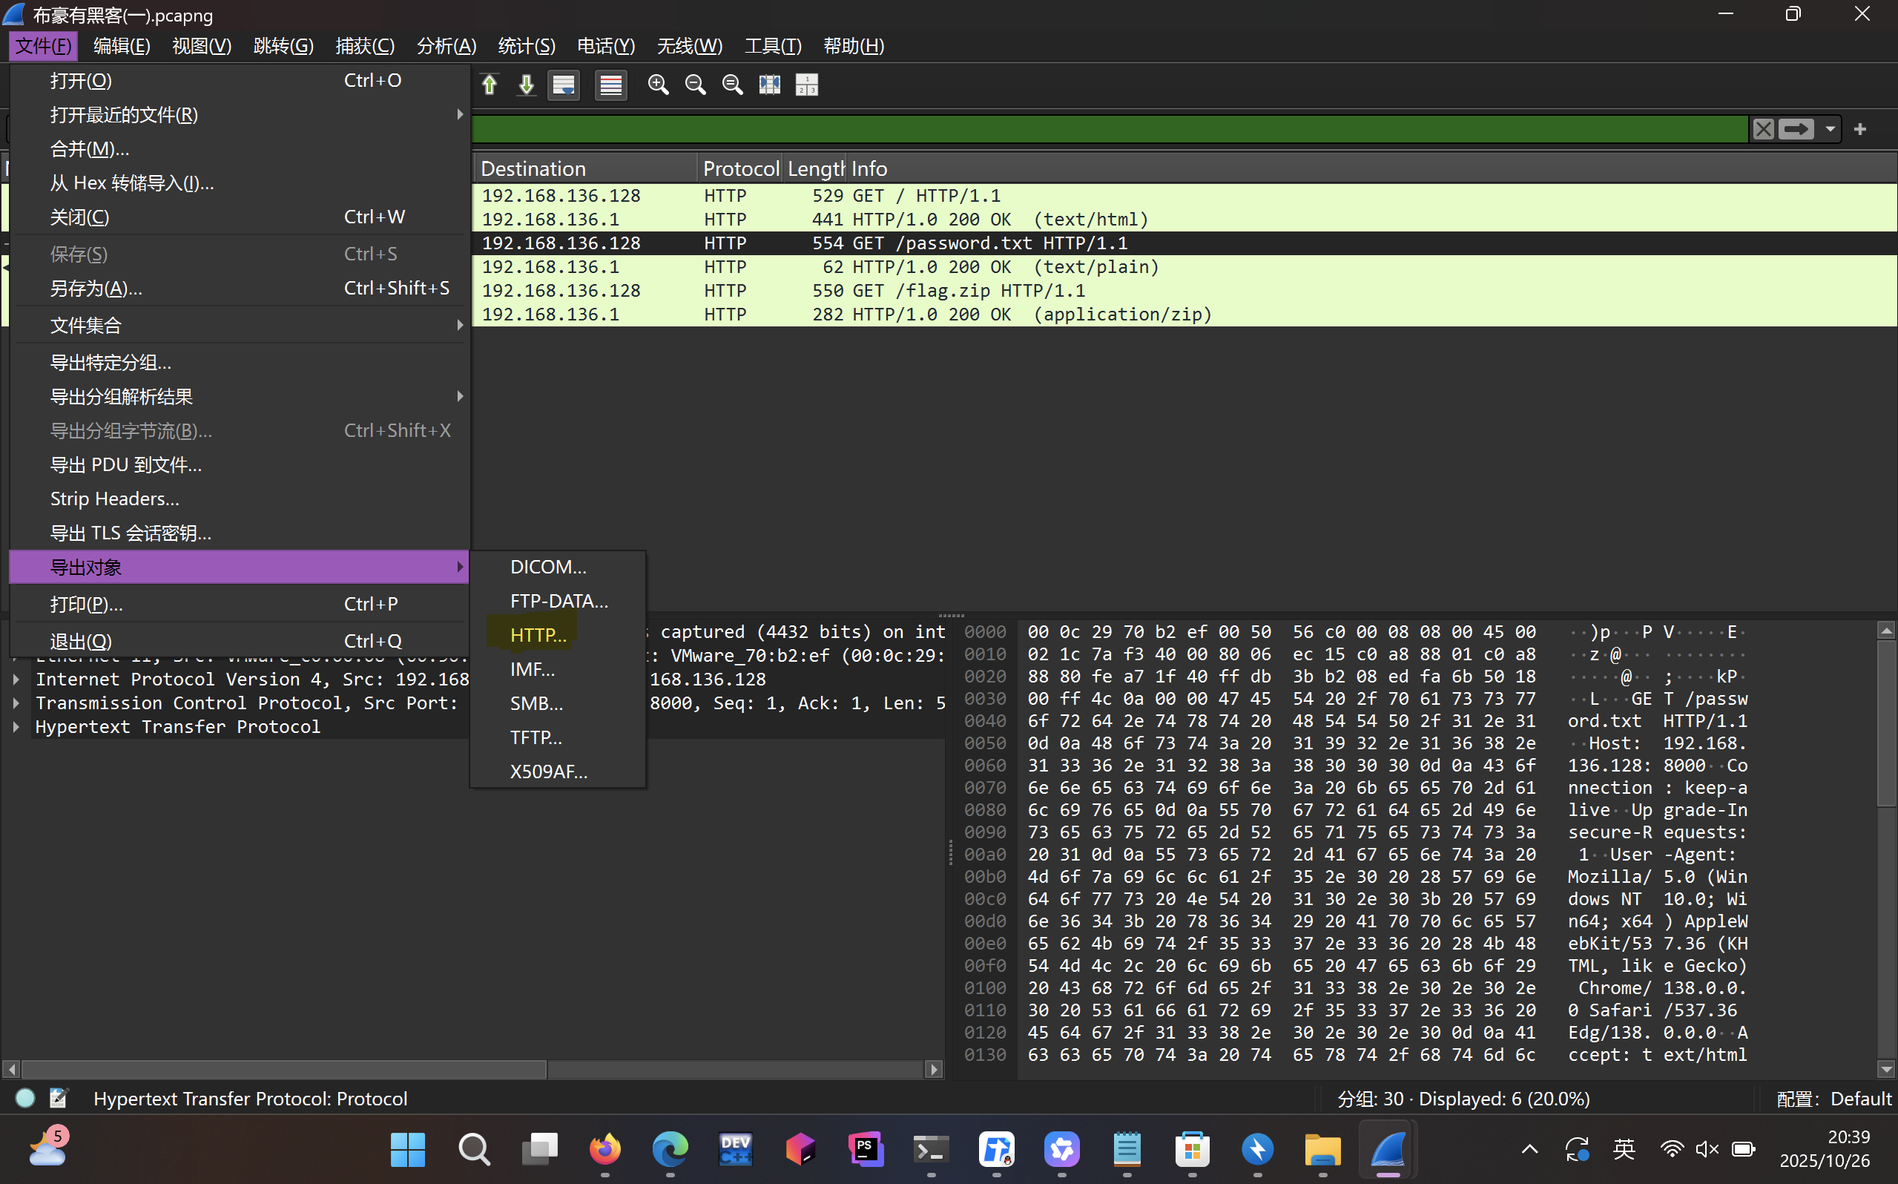Clear the display filter with the X button
The image size is (1898, 1184).
point(1762,129)
